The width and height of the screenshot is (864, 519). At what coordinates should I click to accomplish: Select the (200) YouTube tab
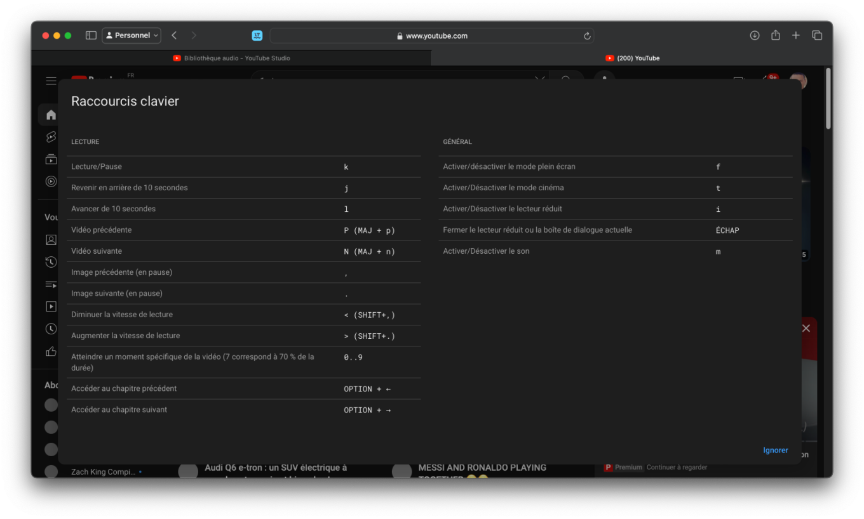632,58
